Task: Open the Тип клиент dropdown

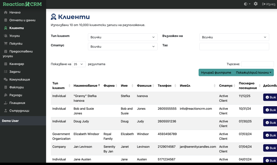Action: coord(123,37)
